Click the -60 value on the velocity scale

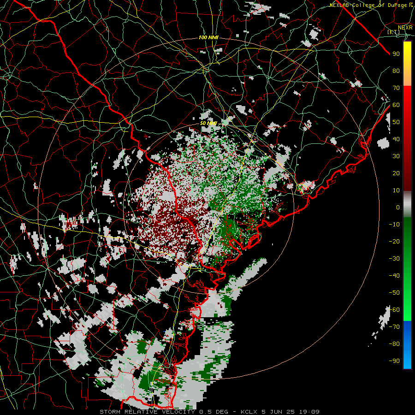tap(394, 310)
